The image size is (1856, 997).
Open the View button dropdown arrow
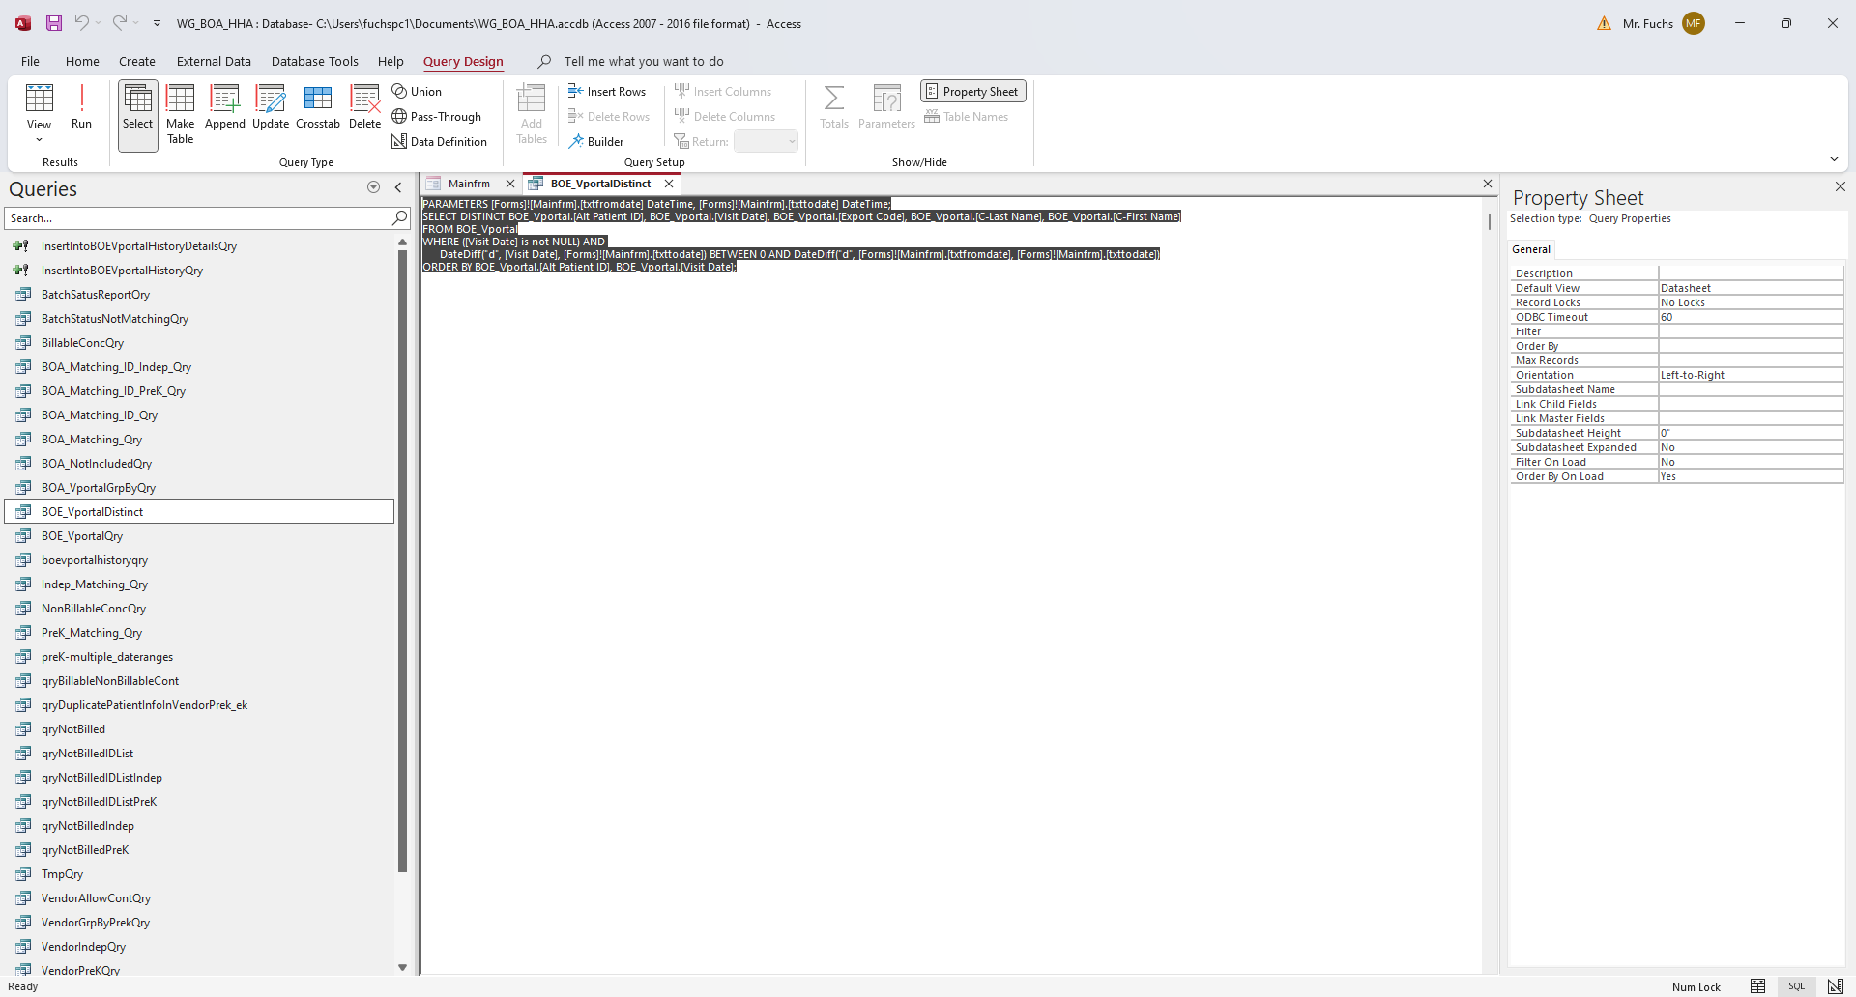[x=40, y=140]
